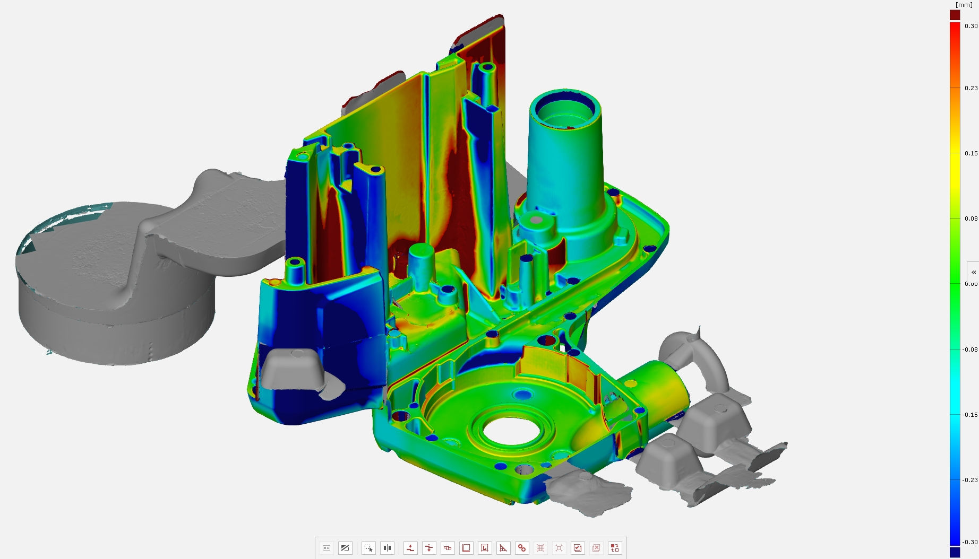This screenshot has height=559, width=979.
Task: Click the grayed-out grid pattern icon
Action: tap(540, 548)
